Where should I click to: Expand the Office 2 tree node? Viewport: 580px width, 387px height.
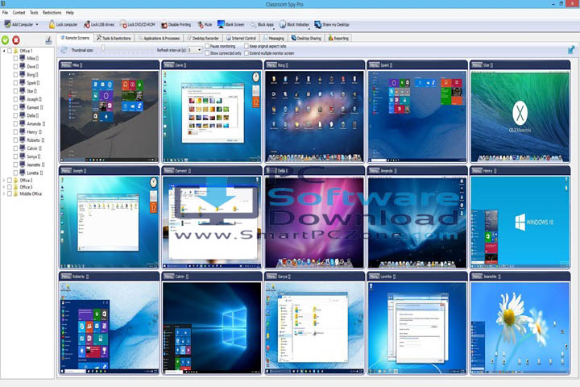click(4, 181)
